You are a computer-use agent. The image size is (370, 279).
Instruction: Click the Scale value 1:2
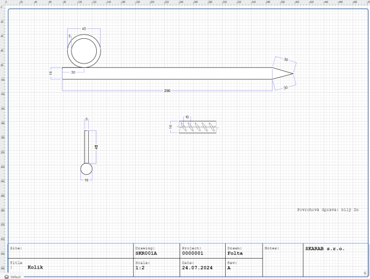tap(140, 268)
